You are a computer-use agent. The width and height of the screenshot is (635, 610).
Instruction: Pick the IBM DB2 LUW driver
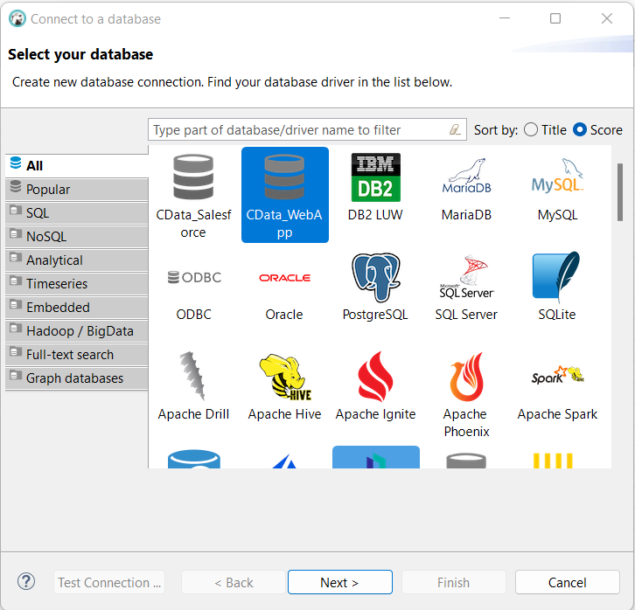[x=375, y=177]
